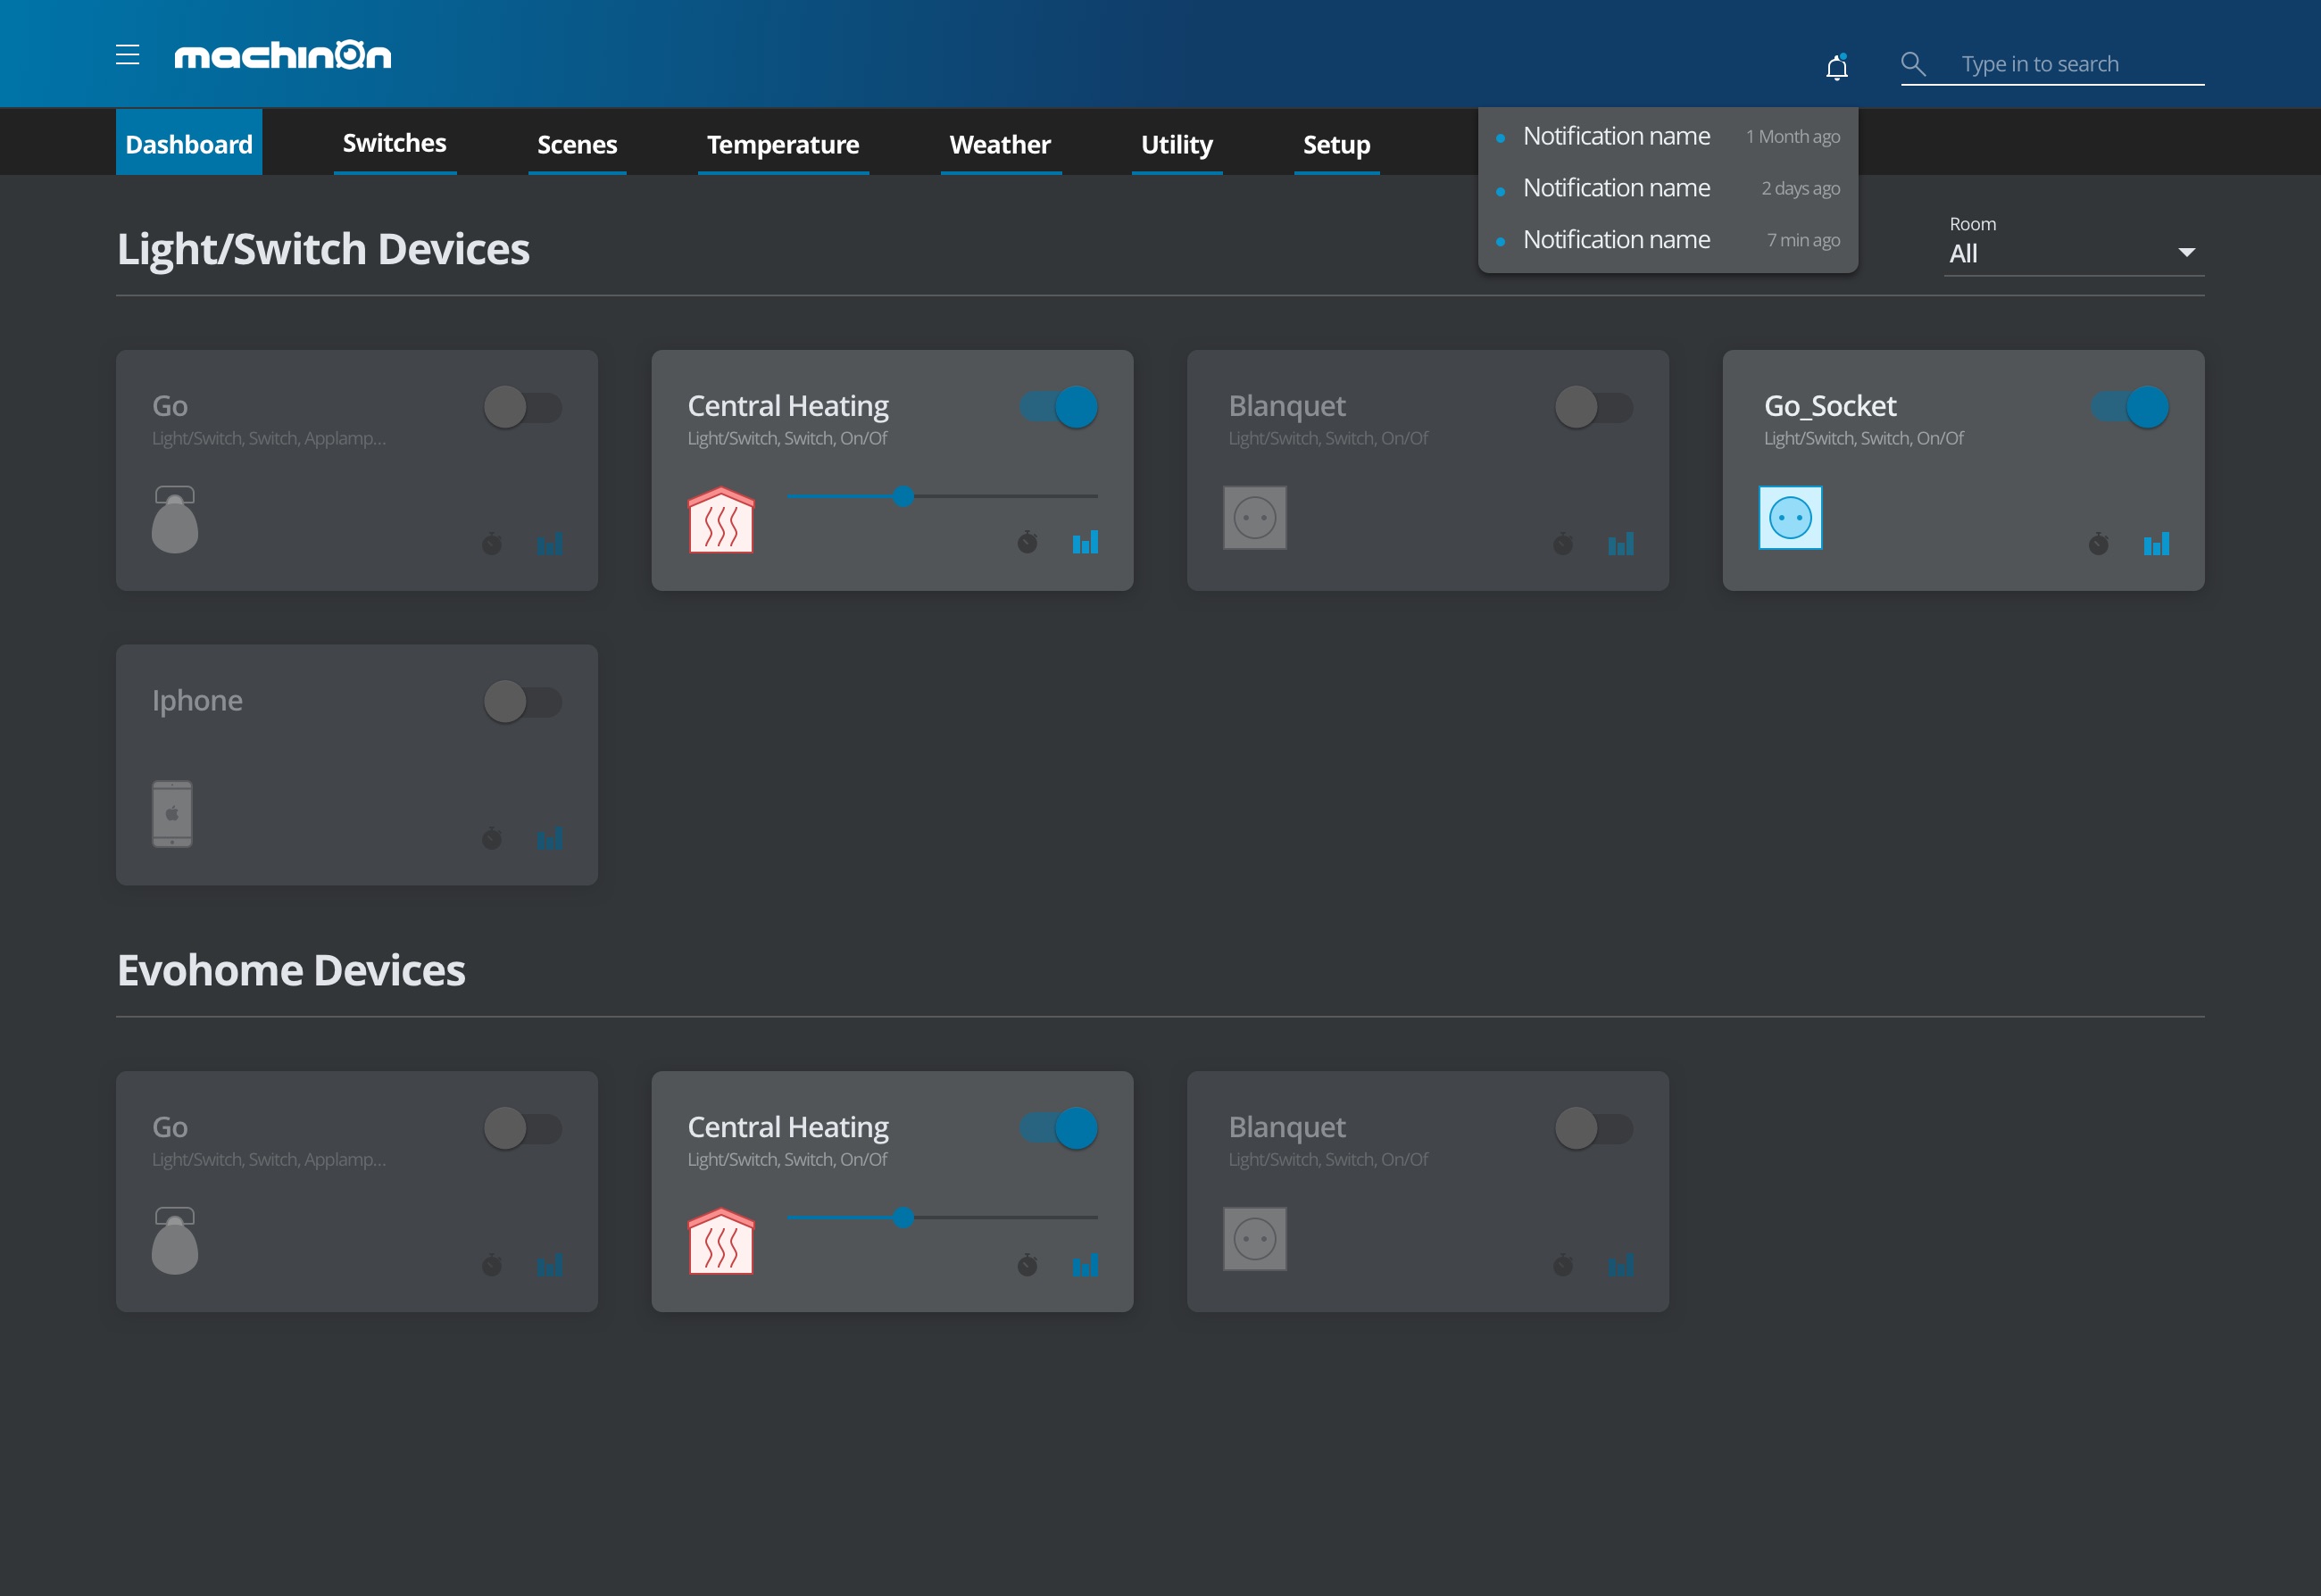Open the notification from 7 min ago

point(1668,240)
